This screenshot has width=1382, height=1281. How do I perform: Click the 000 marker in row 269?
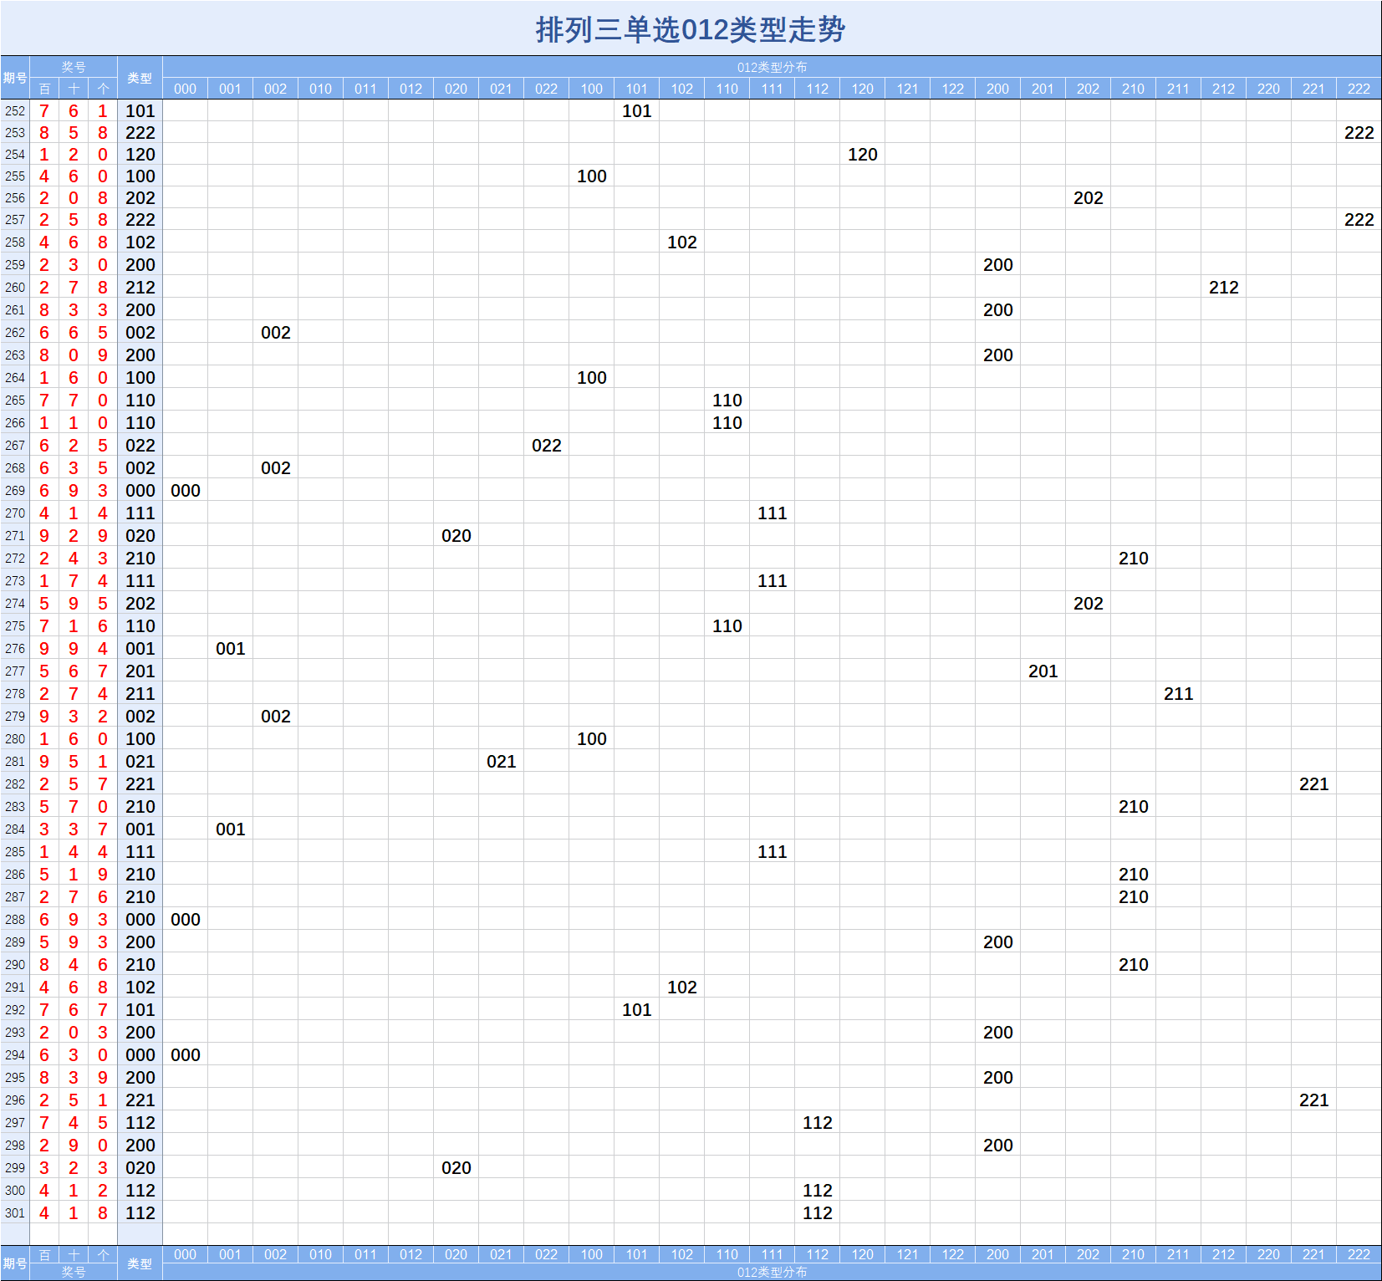[186, 491]
